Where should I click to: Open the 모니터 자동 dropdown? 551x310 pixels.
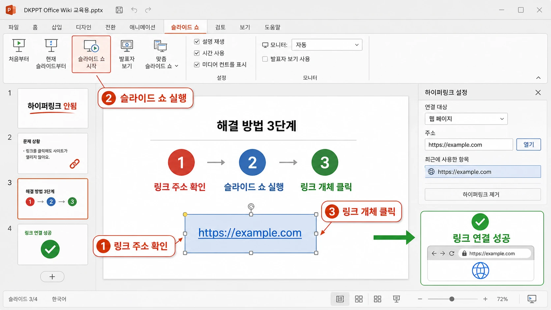[x=327, y=45]
